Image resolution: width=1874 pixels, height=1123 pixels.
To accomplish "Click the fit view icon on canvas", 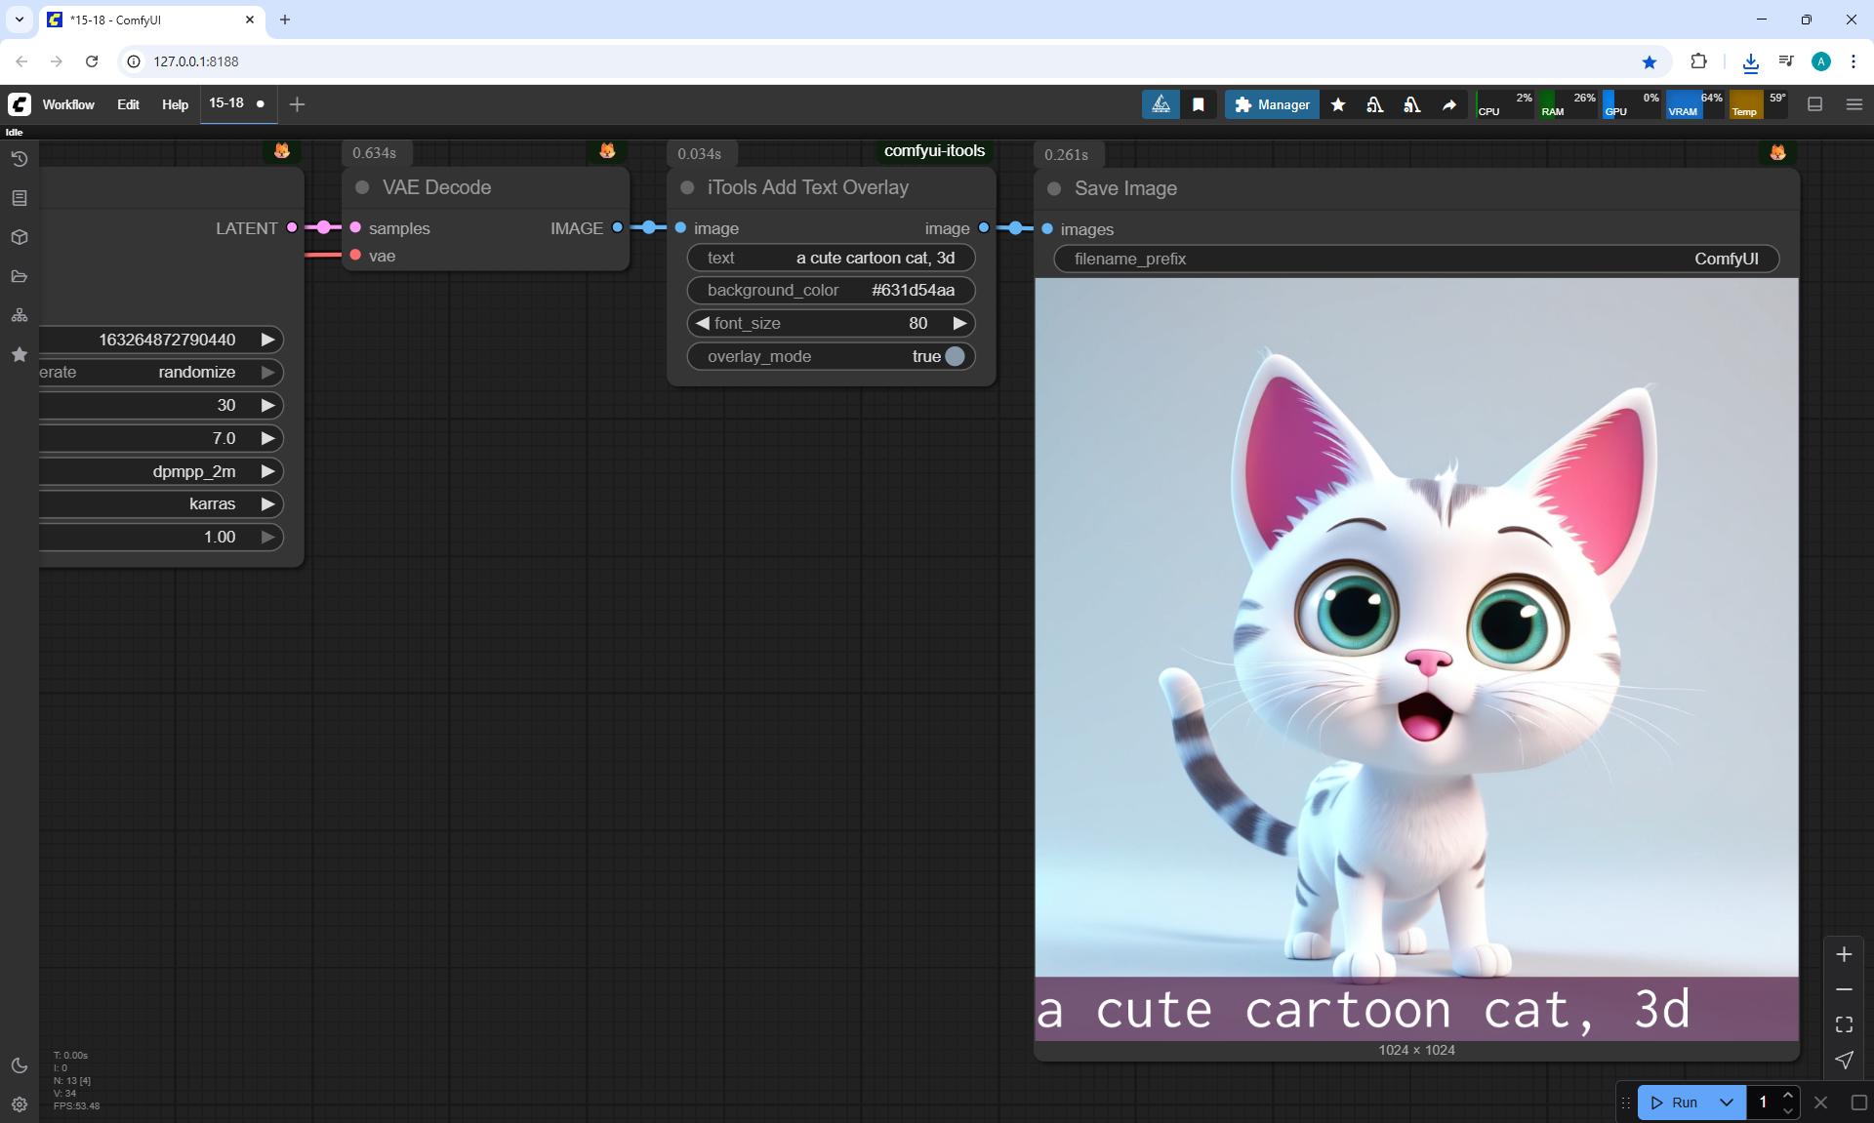I will click(x=1844, y=1024).
